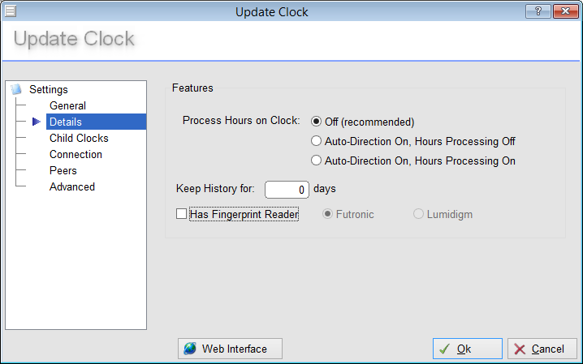Choose Auto-Direction On, Hours Processing On
Image resolution: width=583 pixels, height=364 pixels.
(x=317, y=161)
